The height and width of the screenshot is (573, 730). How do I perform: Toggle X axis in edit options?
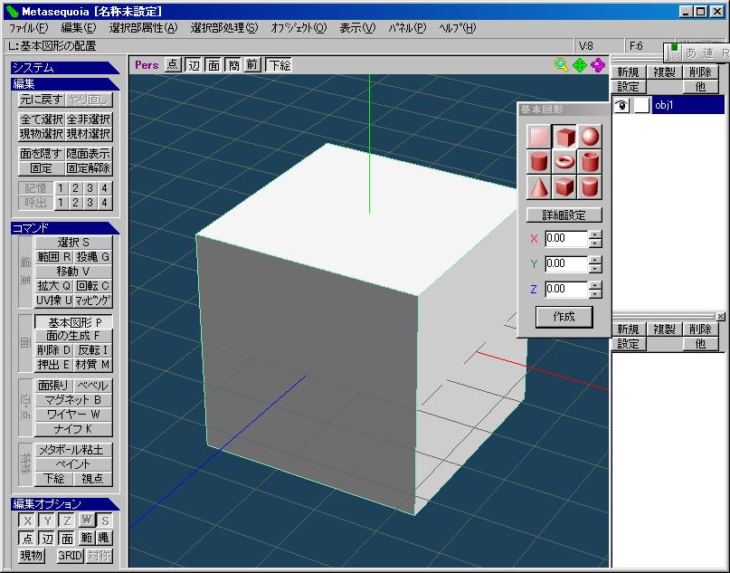pyautogui.click(x=27, y=520)
